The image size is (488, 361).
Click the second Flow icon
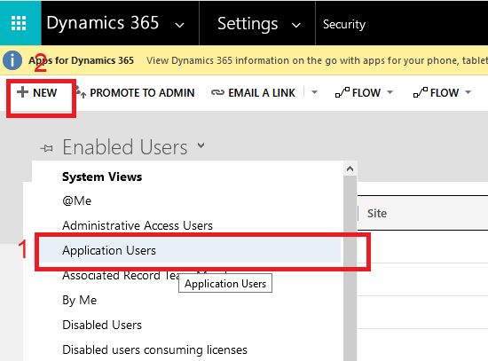421,92
